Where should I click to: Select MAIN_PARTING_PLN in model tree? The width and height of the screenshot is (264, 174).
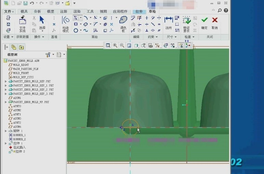pyautogui.click(x=26, y=69)
